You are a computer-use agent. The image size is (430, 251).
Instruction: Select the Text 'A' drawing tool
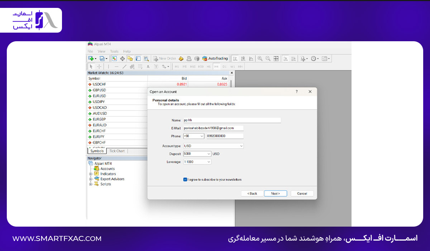pyautogui.click(x=148, y=67)
